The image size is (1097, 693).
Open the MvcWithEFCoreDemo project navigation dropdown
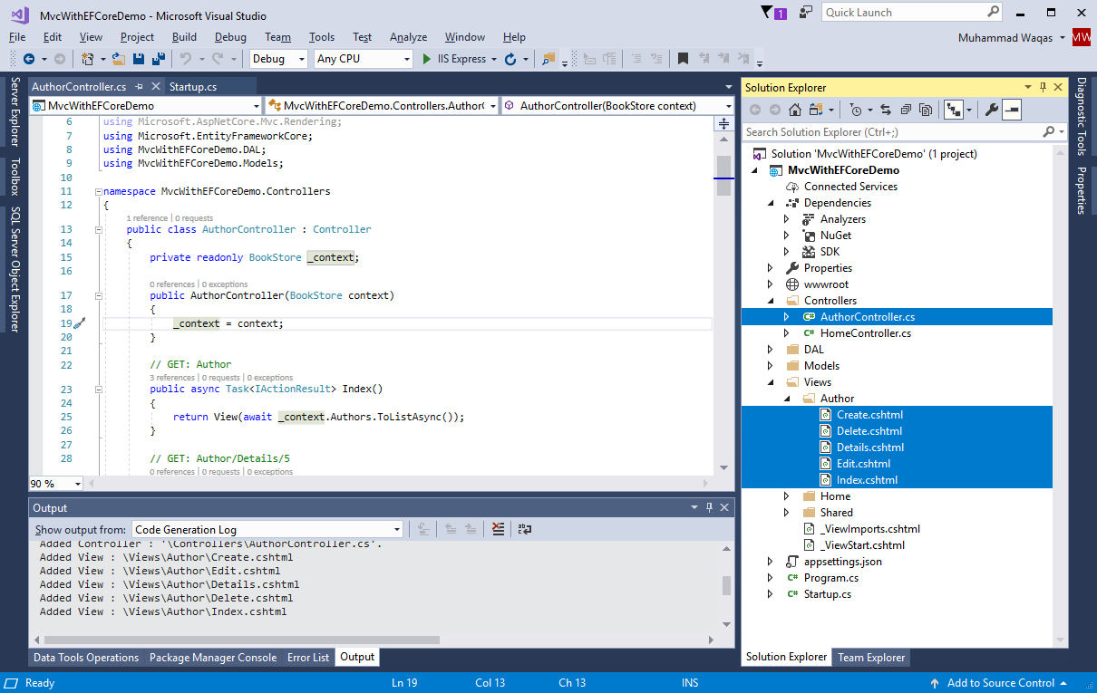[x=145, y=106]
